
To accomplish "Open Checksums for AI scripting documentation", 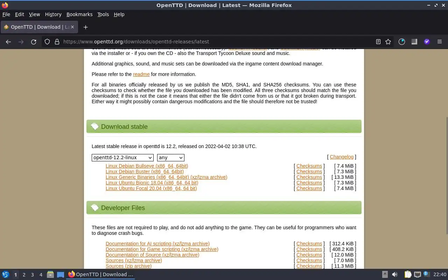I will pyautogui.click(x=309, y=244).
